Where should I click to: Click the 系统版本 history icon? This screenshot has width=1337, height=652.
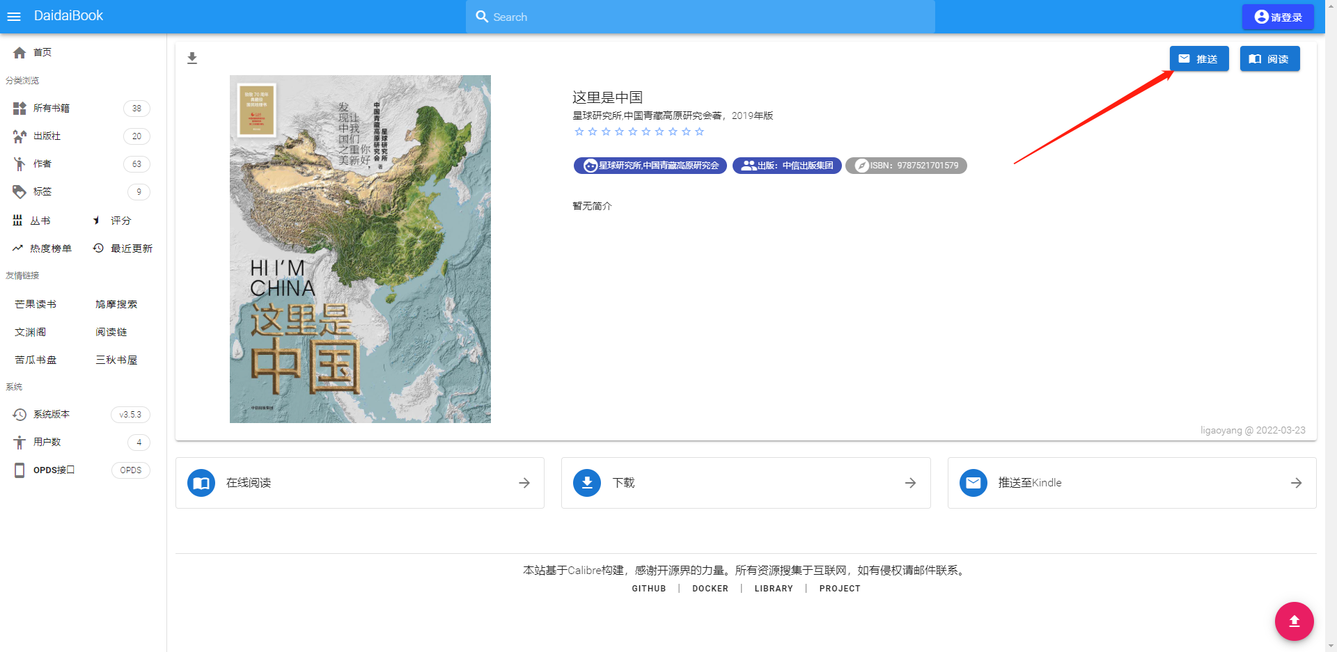(x=19, y=414)
